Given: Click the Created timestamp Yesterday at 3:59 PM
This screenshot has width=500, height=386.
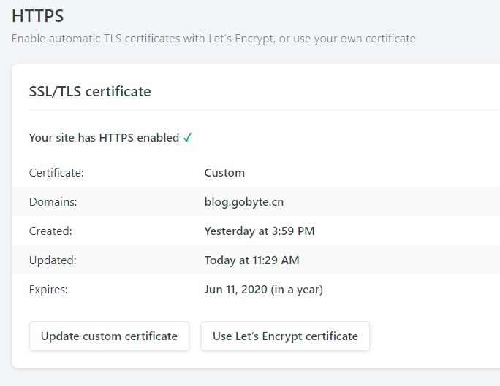Looking at the screenshot, I should [260, 231].
